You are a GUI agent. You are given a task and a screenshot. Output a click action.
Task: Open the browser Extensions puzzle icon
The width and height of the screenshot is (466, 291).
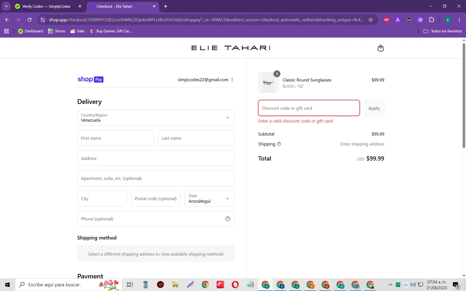coord(432,20)
